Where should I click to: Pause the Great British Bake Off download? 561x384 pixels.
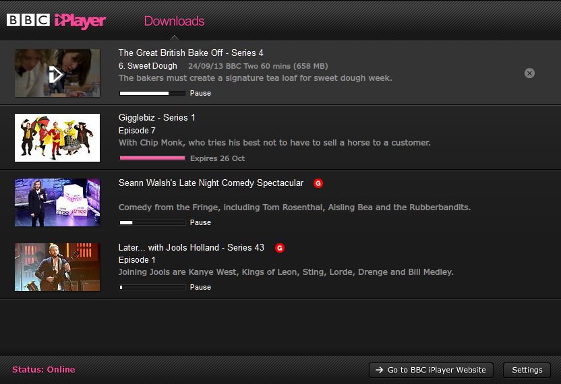[x=200, y=93]
